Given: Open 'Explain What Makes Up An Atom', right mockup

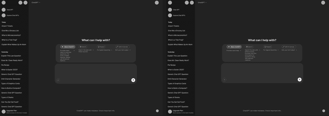Looking at the screenshot, I should 180,44.
